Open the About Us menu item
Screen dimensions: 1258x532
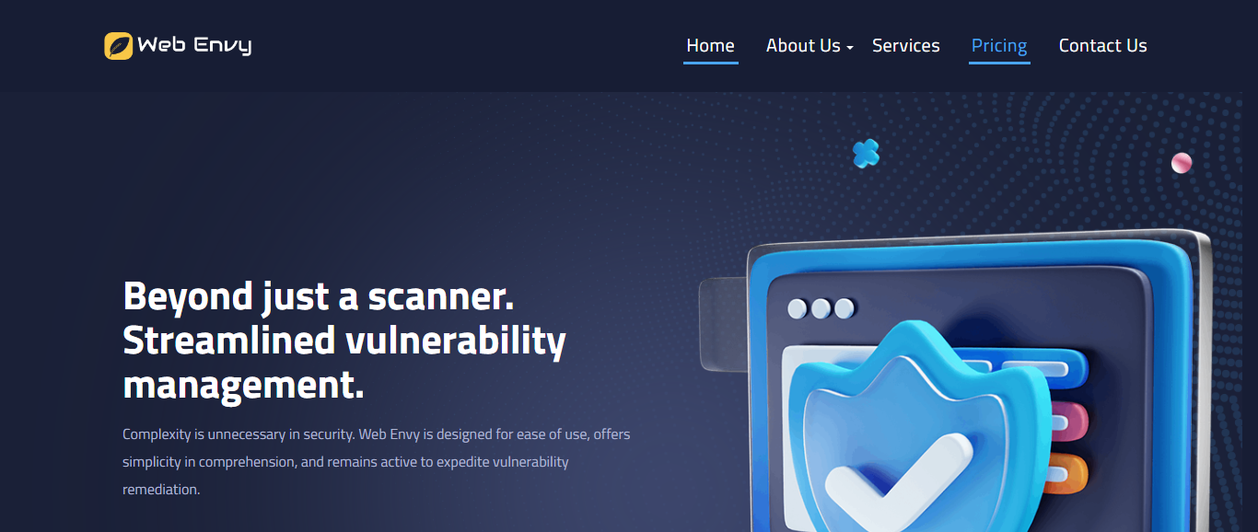[x=803, y=46]
